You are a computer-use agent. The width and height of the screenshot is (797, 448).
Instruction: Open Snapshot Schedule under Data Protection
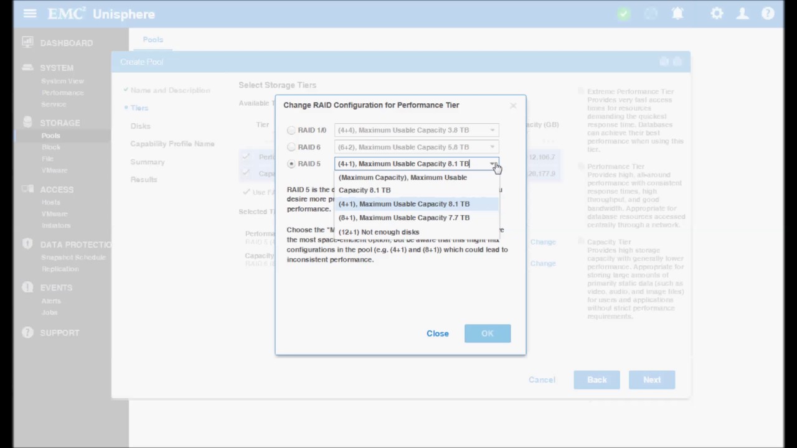tap(73, 257)
